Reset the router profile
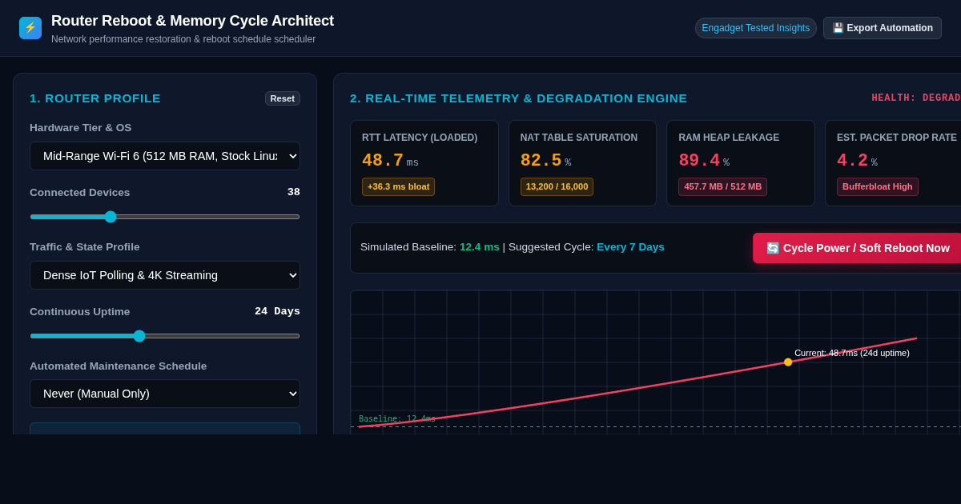961x504 pixels. (x=283, y=98)
